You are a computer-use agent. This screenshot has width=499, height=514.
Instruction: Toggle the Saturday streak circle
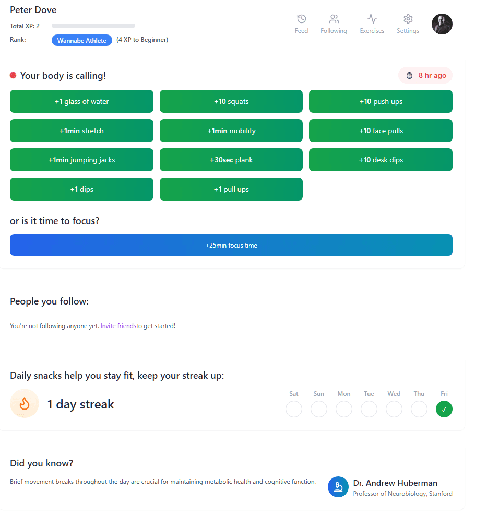tap(294, 409)
